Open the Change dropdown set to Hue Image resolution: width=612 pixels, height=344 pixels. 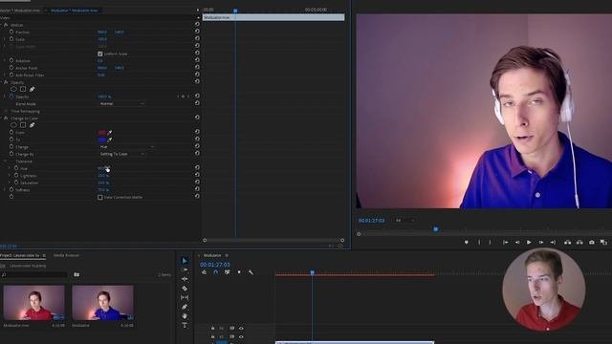click(126, 147)
